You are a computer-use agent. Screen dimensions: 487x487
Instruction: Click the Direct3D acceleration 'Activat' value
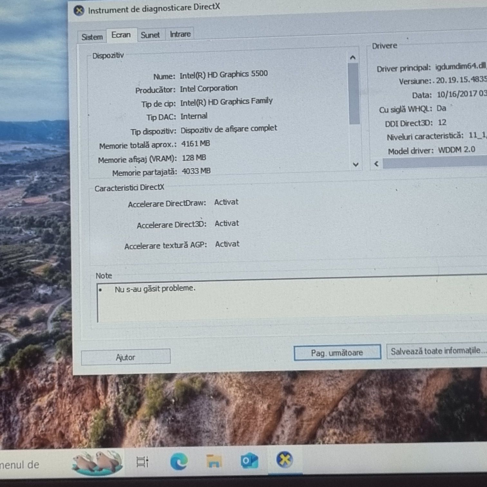tap(227, 223)
